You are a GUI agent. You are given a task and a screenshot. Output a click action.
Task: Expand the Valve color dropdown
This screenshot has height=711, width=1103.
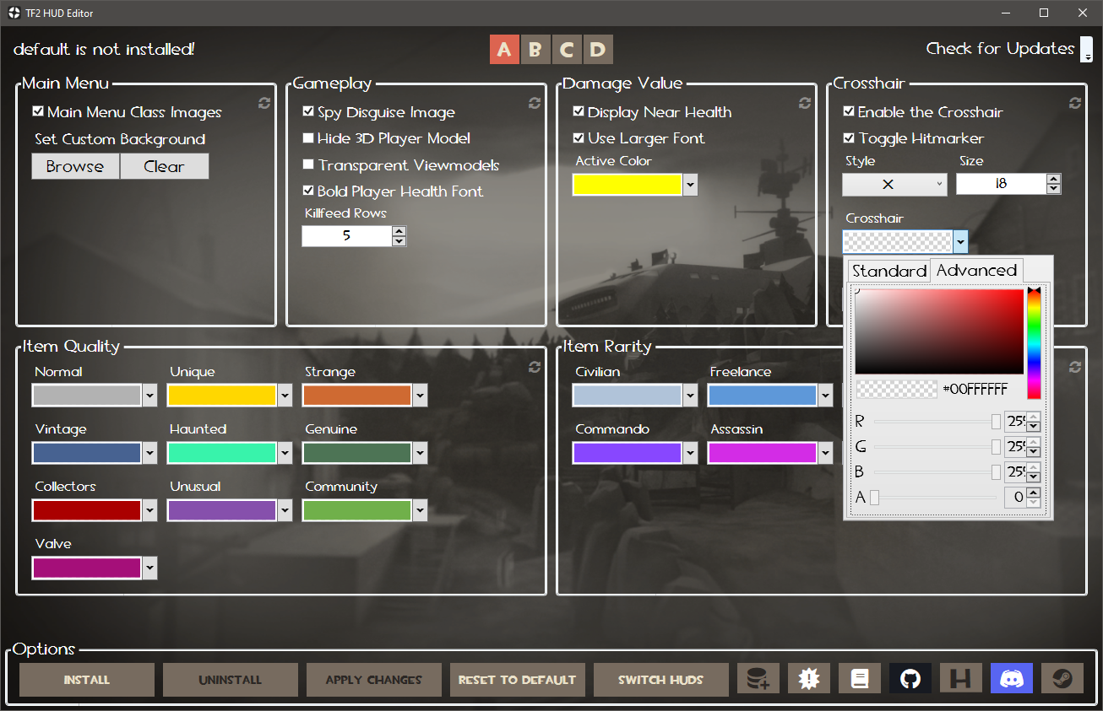[149, 568]
